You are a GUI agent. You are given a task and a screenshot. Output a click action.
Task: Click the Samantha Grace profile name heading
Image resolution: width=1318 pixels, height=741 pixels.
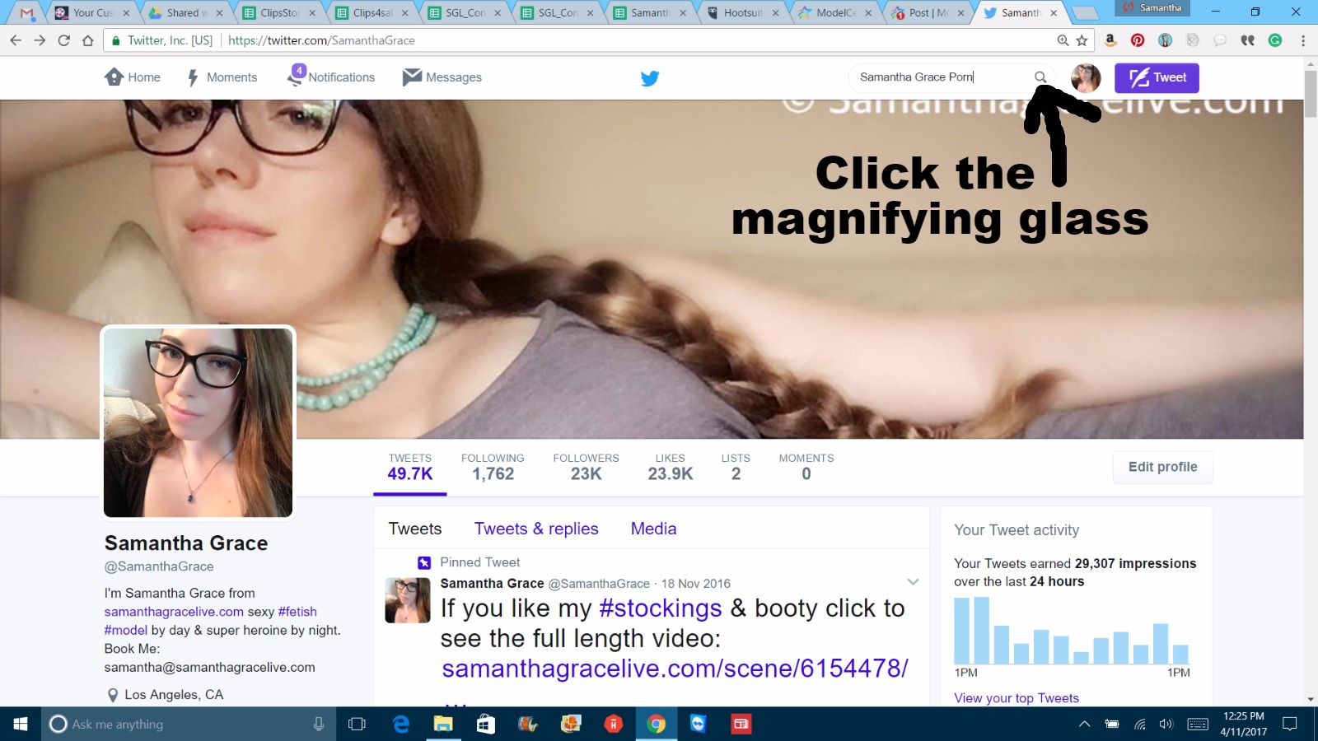(x=186, y=543)
